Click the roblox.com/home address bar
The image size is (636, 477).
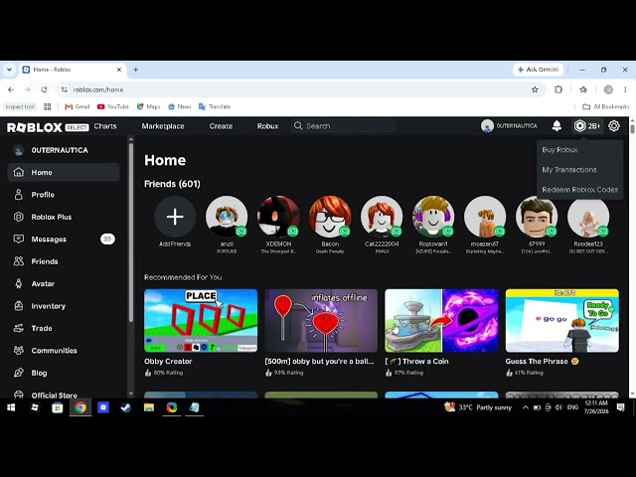pos(300,89)
